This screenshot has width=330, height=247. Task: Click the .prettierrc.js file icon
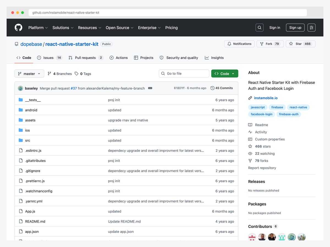(x=21, y=181)
